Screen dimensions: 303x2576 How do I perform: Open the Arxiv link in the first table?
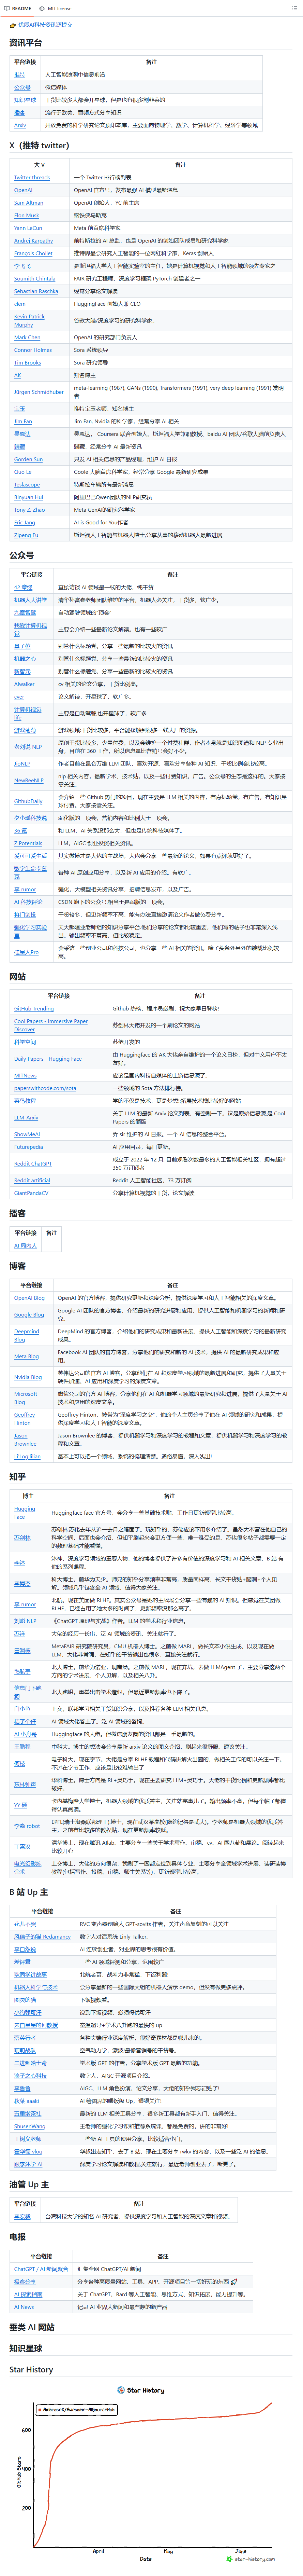click(20, 125)
